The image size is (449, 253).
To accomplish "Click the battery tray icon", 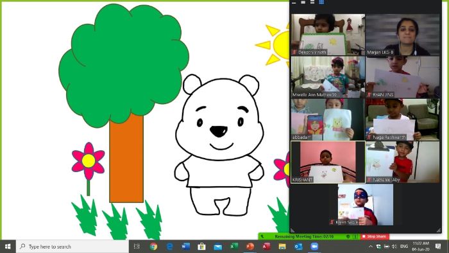I will pos(386,247).
